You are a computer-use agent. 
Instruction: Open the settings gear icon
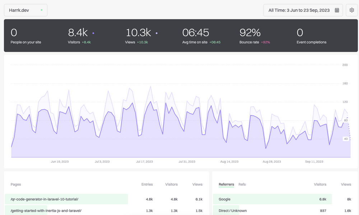[x=351, y=10]
